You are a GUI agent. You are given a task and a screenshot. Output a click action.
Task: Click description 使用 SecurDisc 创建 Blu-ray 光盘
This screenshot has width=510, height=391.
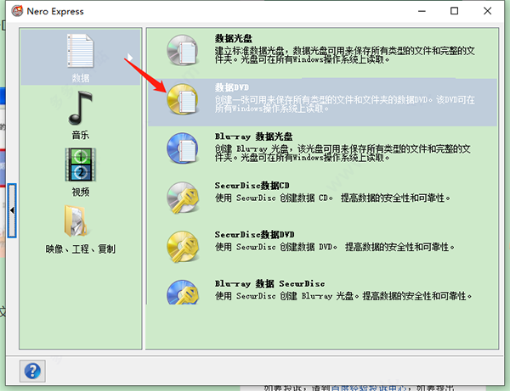343,296
